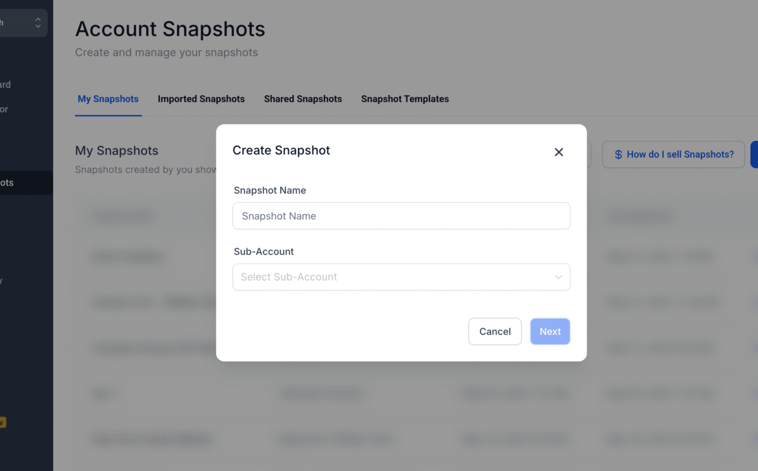
Task: Click the Create Snapshot dialog title
Action: (x=281, y=150)
